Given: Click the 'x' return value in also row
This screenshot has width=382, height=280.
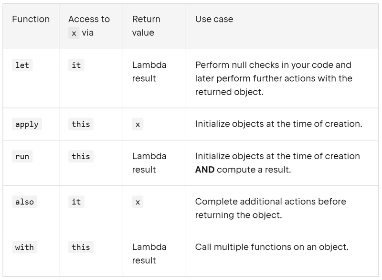Looking at the screenshot, I should click(138, 202).
